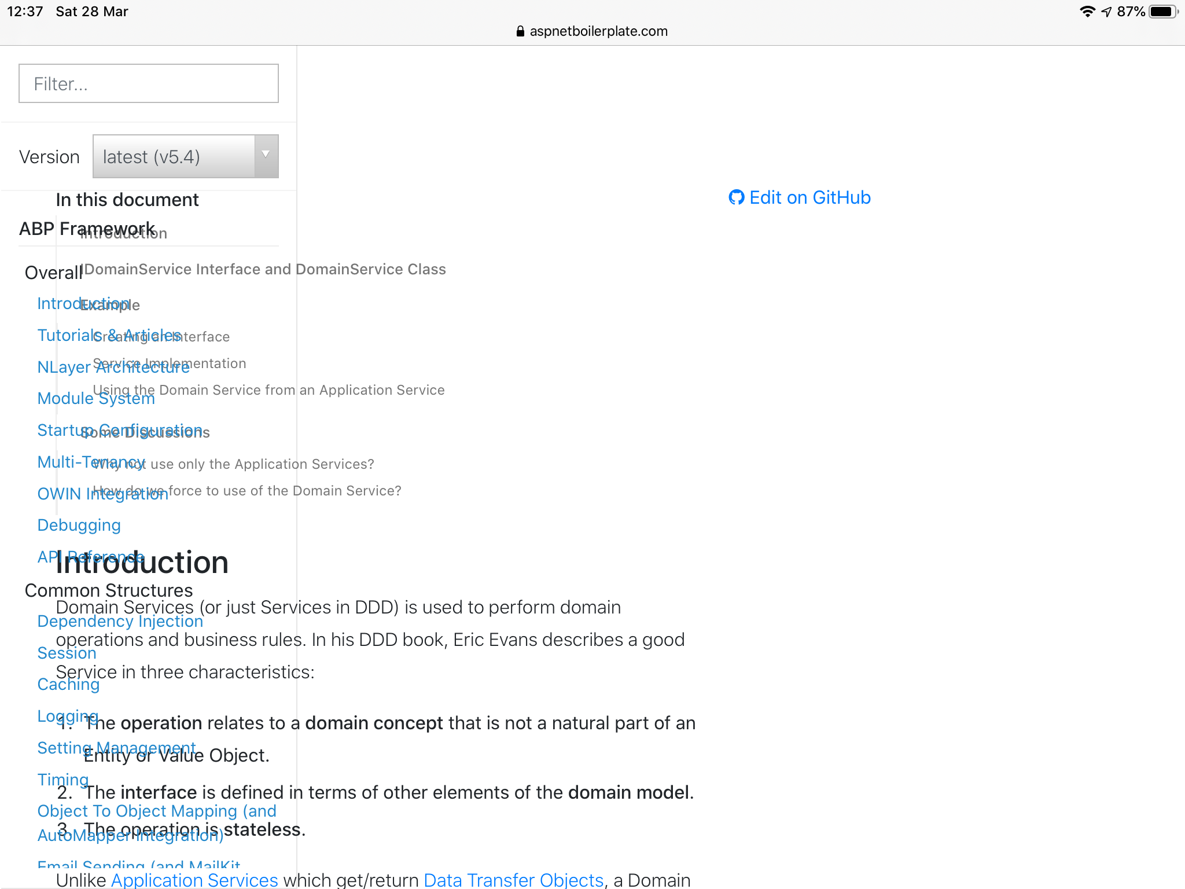Open the Dependency Injection page

(120, 621)
